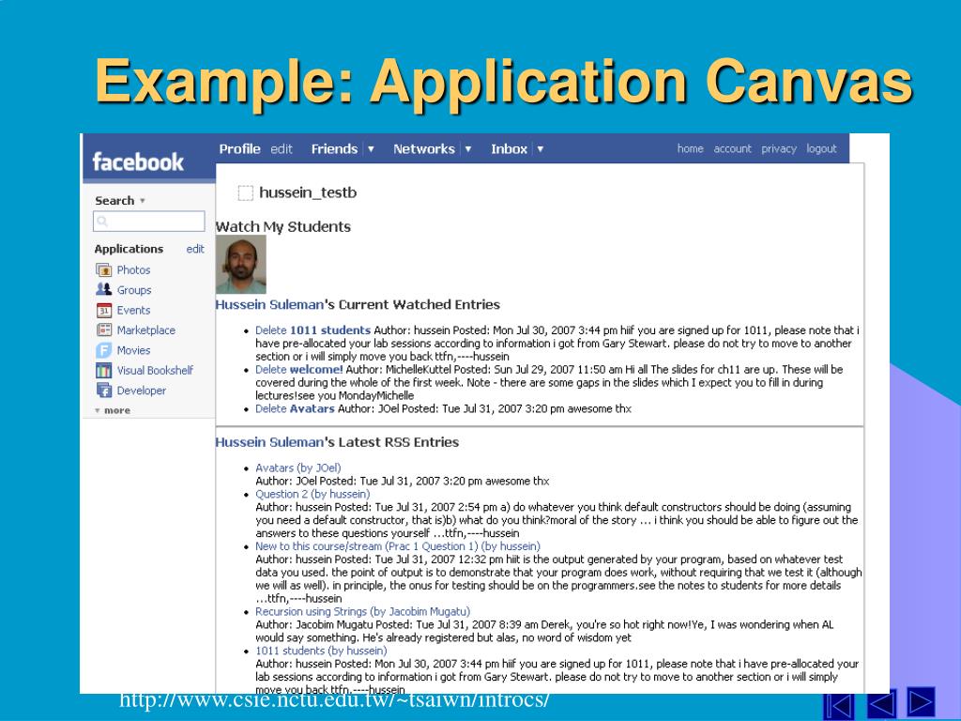Viewport: 961px width, 721px height.
Task: Click the hussein_testb placeholder image icon
Action: coord(245,192)
